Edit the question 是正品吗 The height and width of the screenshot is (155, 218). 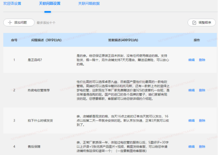coord(191,60)
